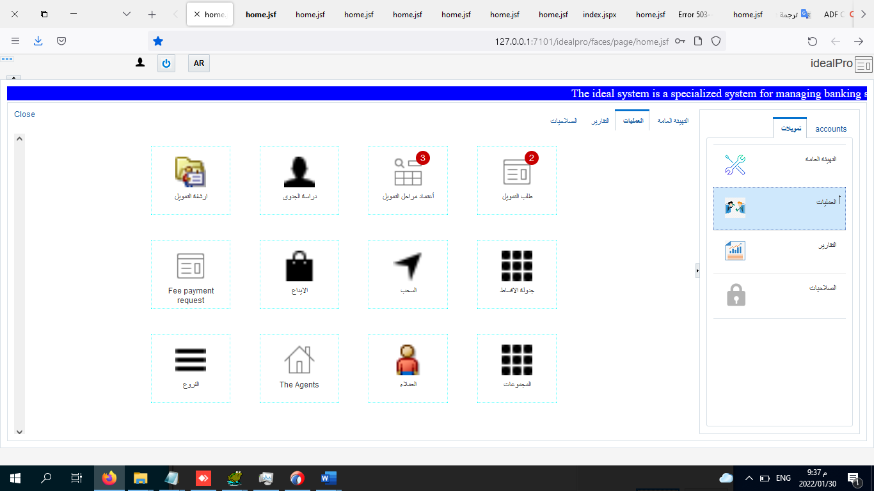Open the finance stages icon with badge 3

[408, 172]
